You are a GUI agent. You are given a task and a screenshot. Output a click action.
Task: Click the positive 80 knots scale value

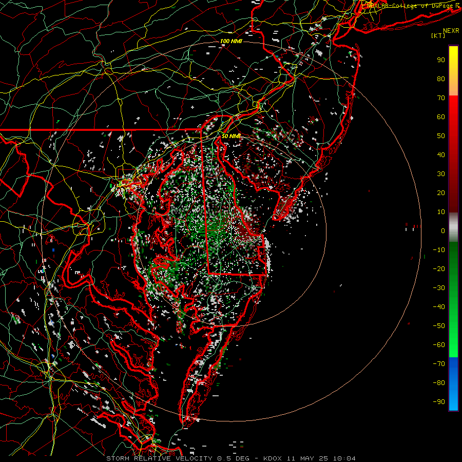point(441,79)
